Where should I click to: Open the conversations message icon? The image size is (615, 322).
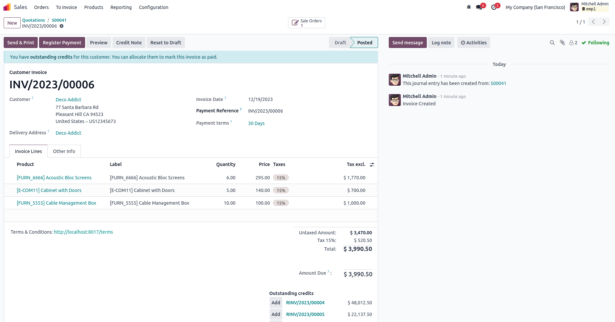point(479,7)
